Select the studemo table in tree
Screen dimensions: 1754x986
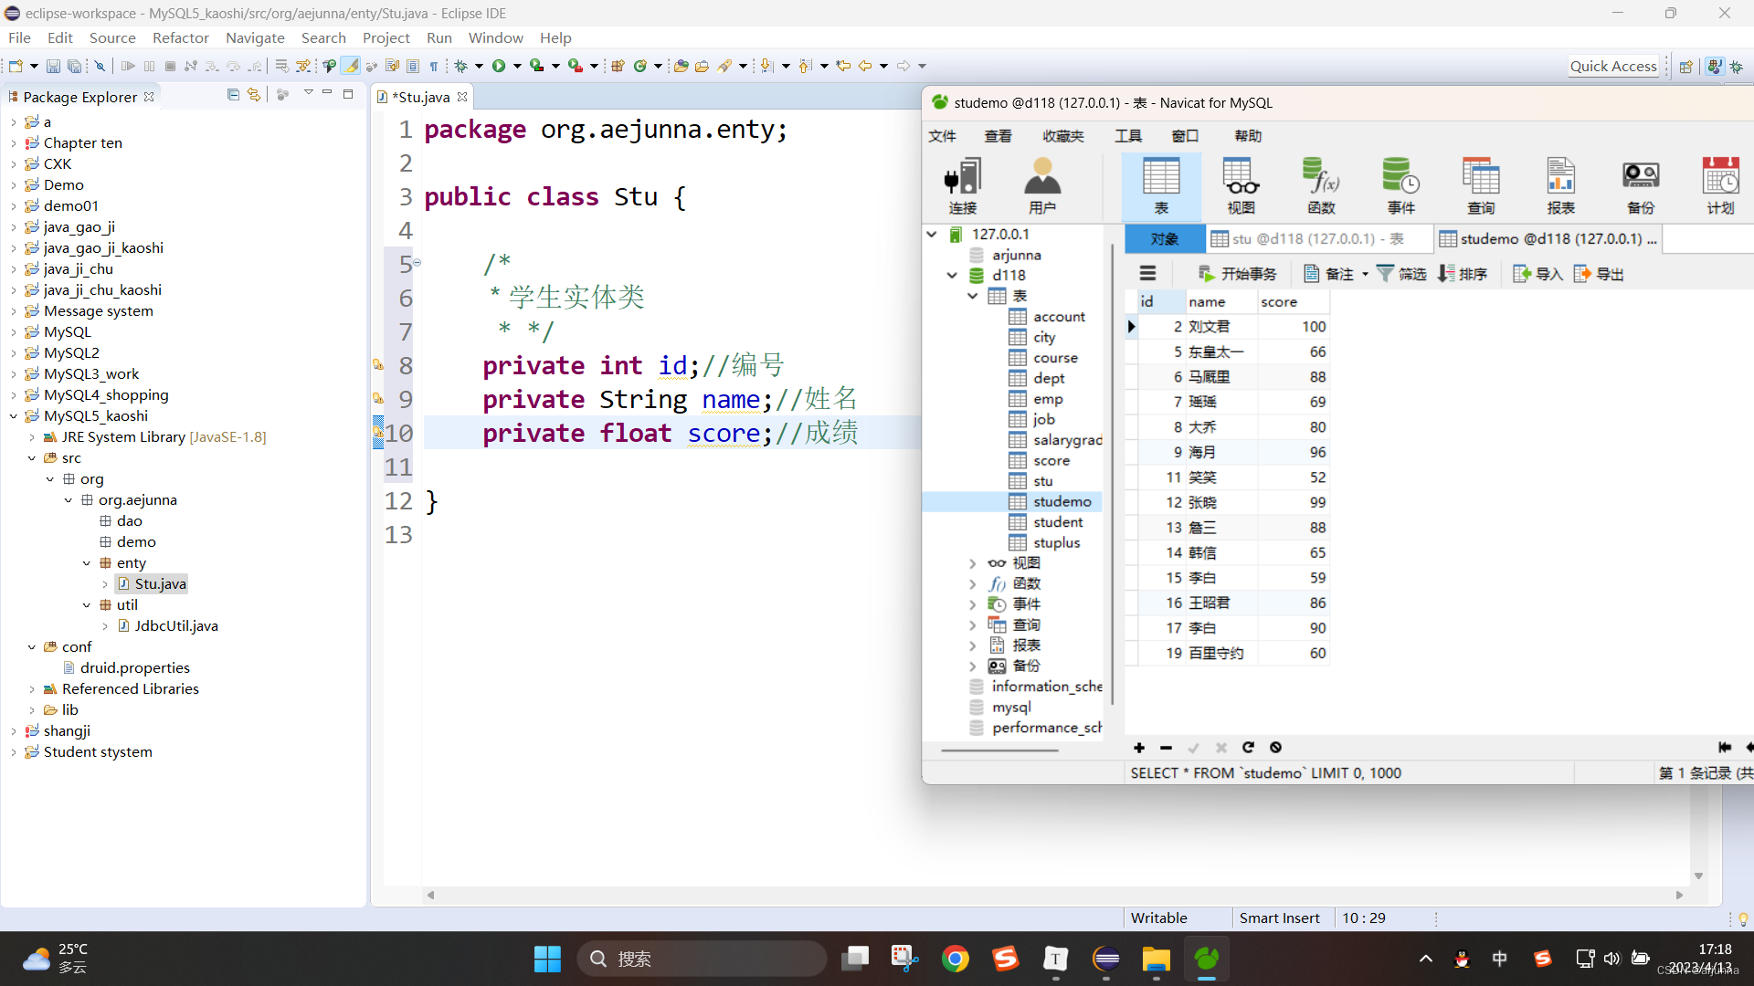(x=1062, y=501)
